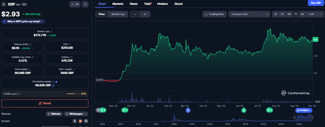Set chart range to 1M
The image size is (325, 127).
(x=289, y=14)
